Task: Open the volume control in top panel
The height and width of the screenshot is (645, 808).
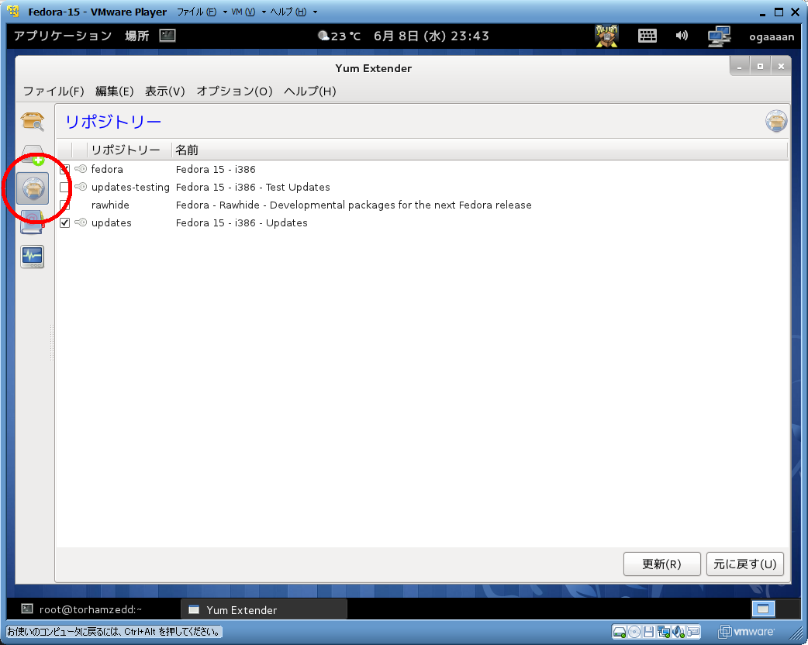Action: (682, 36)
